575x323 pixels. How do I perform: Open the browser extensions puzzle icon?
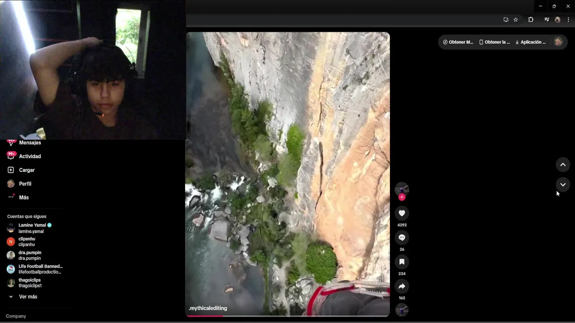coord(531,19)
